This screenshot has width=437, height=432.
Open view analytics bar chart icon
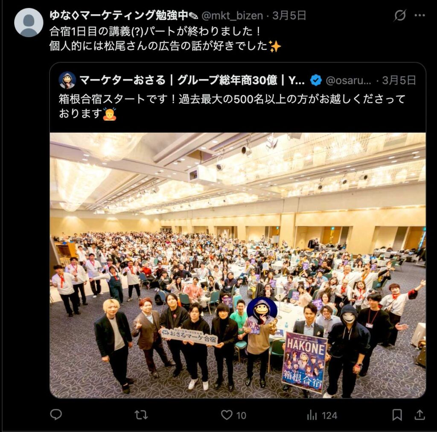tap(312, 415)
